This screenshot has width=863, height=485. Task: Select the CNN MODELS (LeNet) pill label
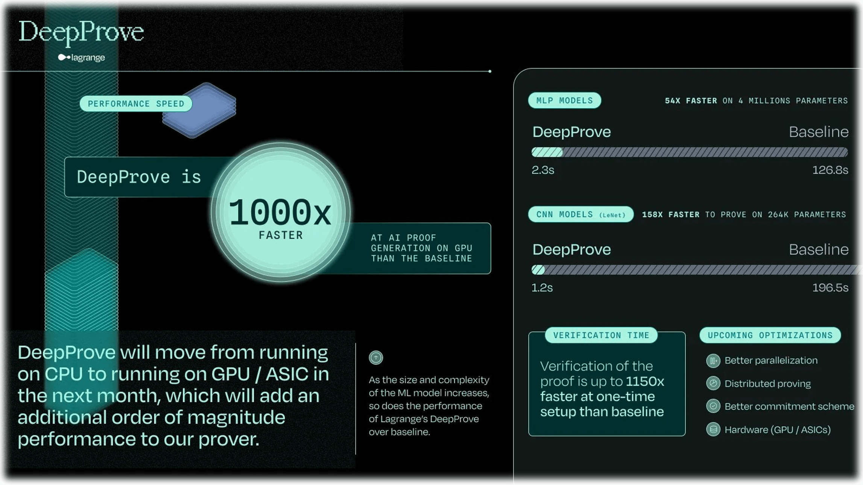580,214
